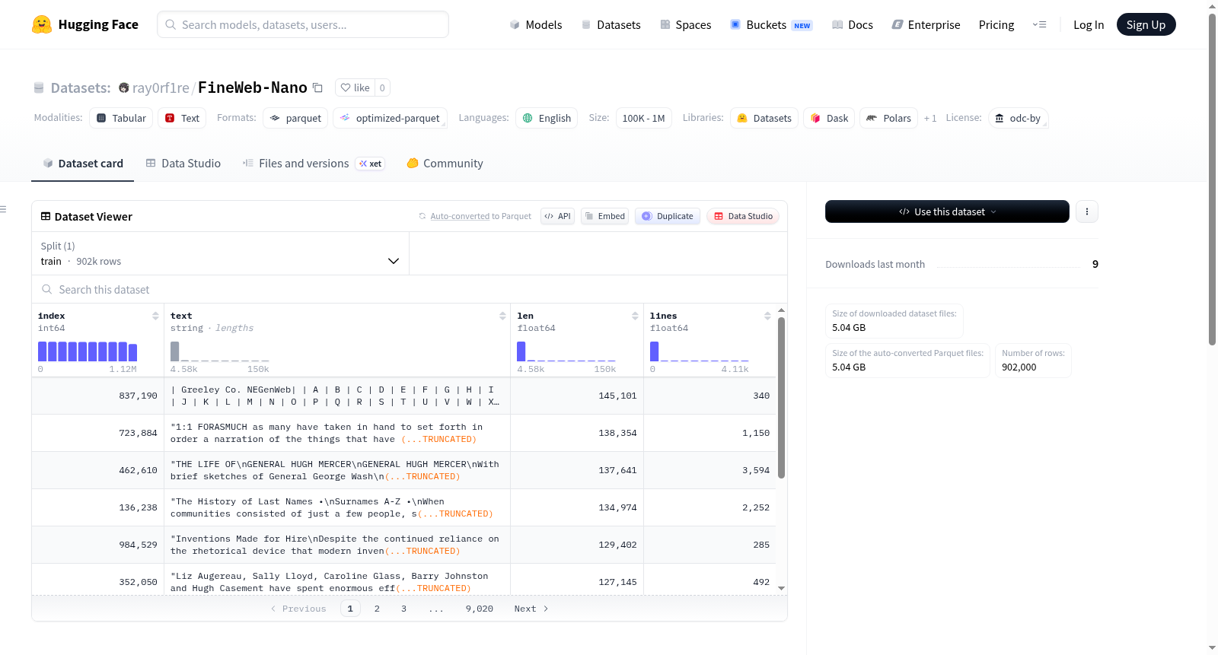1218x655 pixels.
Task: Click the index column histogram
Action: point(88,351)
